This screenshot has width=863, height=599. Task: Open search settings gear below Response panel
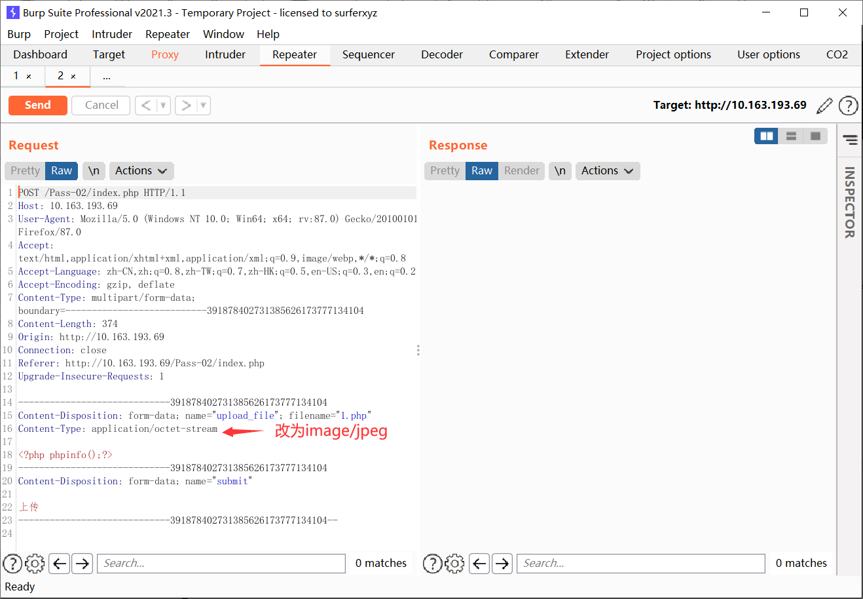454,563
